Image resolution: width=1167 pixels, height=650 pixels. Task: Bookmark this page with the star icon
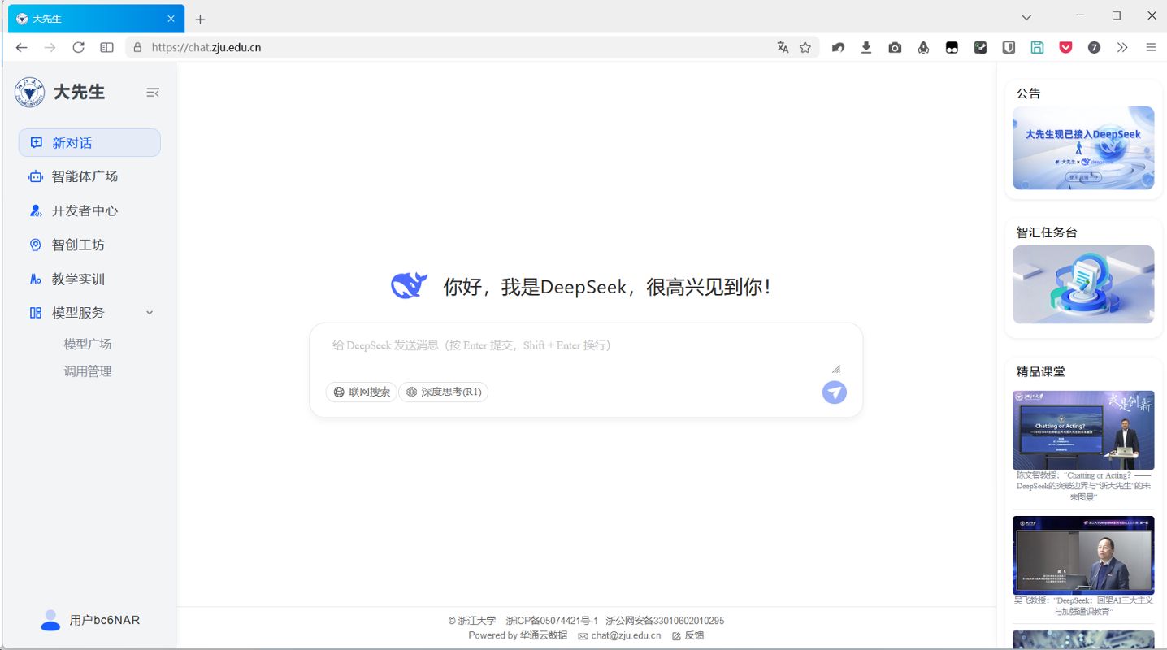pos(805,47)
